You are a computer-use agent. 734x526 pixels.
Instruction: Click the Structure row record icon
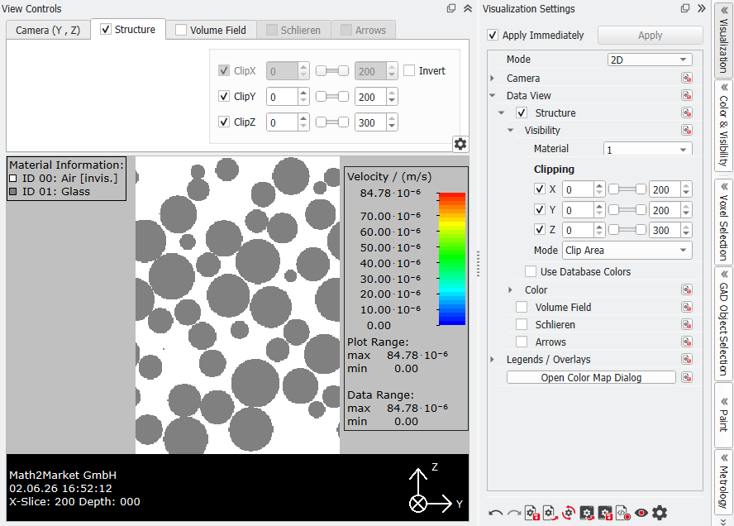pyautogui.click(x=687, y=112)
